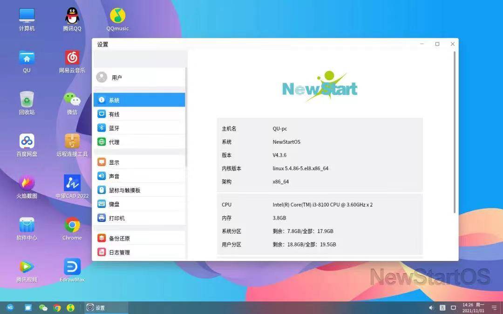This screenshot has height=314, width=503.
Task: Launch 微信 desktop icon
Action: (x=72, y=103)
